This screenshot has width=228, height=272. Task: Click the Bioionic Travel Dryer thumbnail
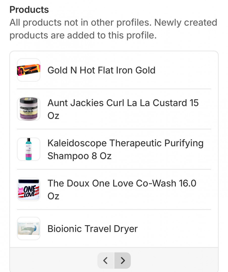point(29,228)
